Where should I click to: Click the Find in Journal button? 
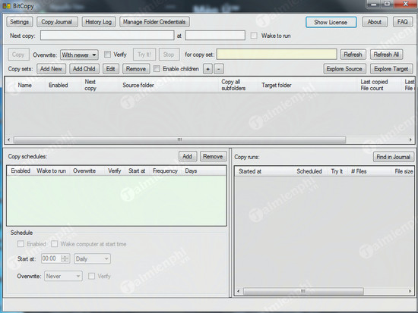(394, 157)
